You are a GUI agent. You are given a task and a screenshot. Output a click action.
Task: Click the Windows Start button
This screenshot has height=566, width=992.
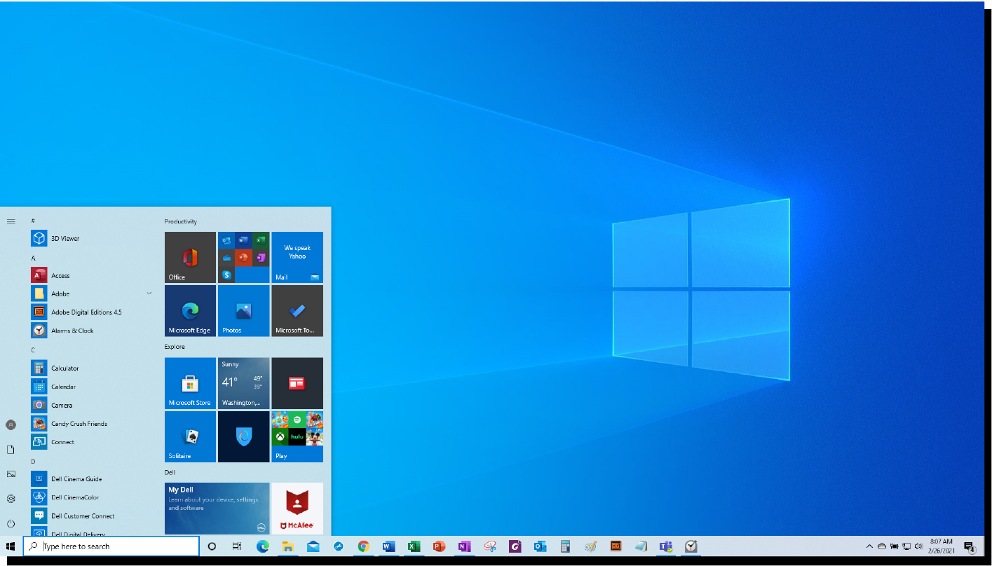11,546
